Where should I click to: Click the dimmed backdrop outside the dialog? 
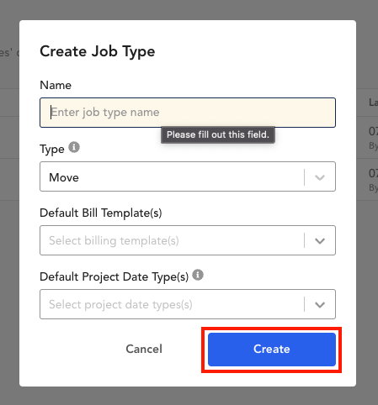click(x=189, y=397)
